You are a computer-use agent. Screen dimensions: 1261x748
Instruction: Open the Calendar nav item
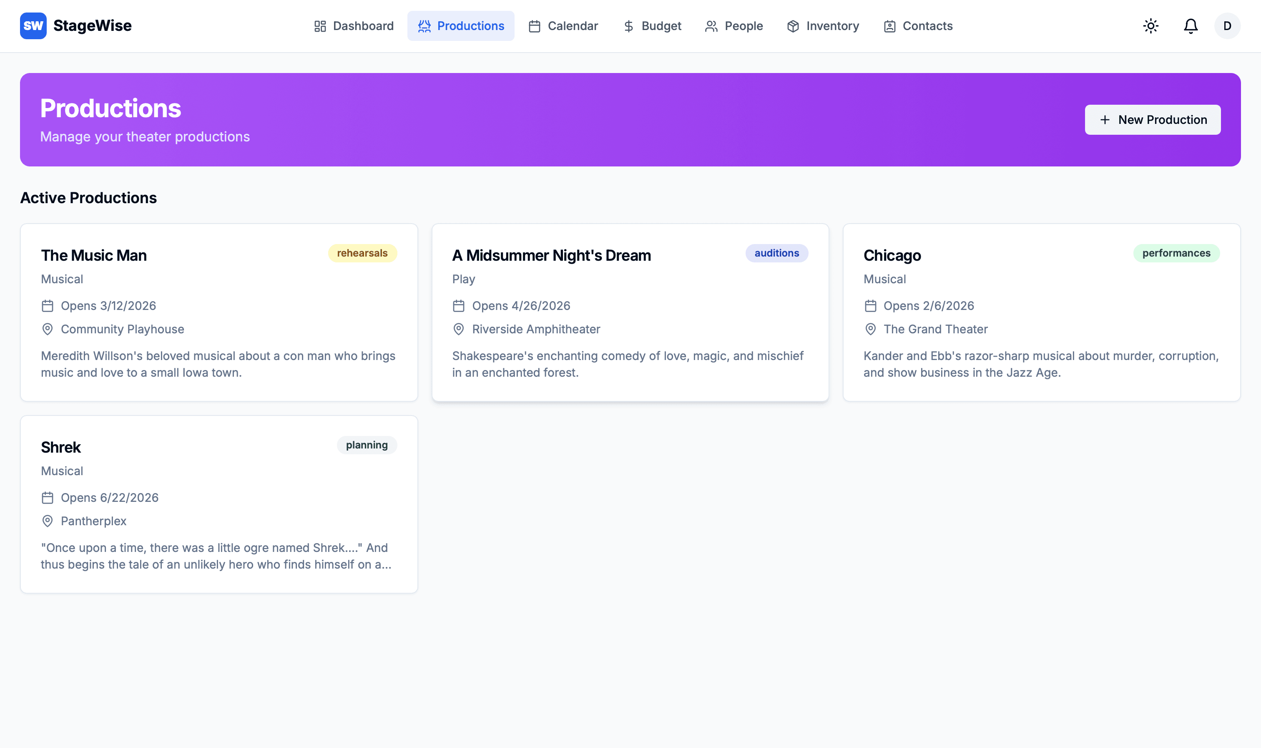pyautogui.click(x=563, y=26)
